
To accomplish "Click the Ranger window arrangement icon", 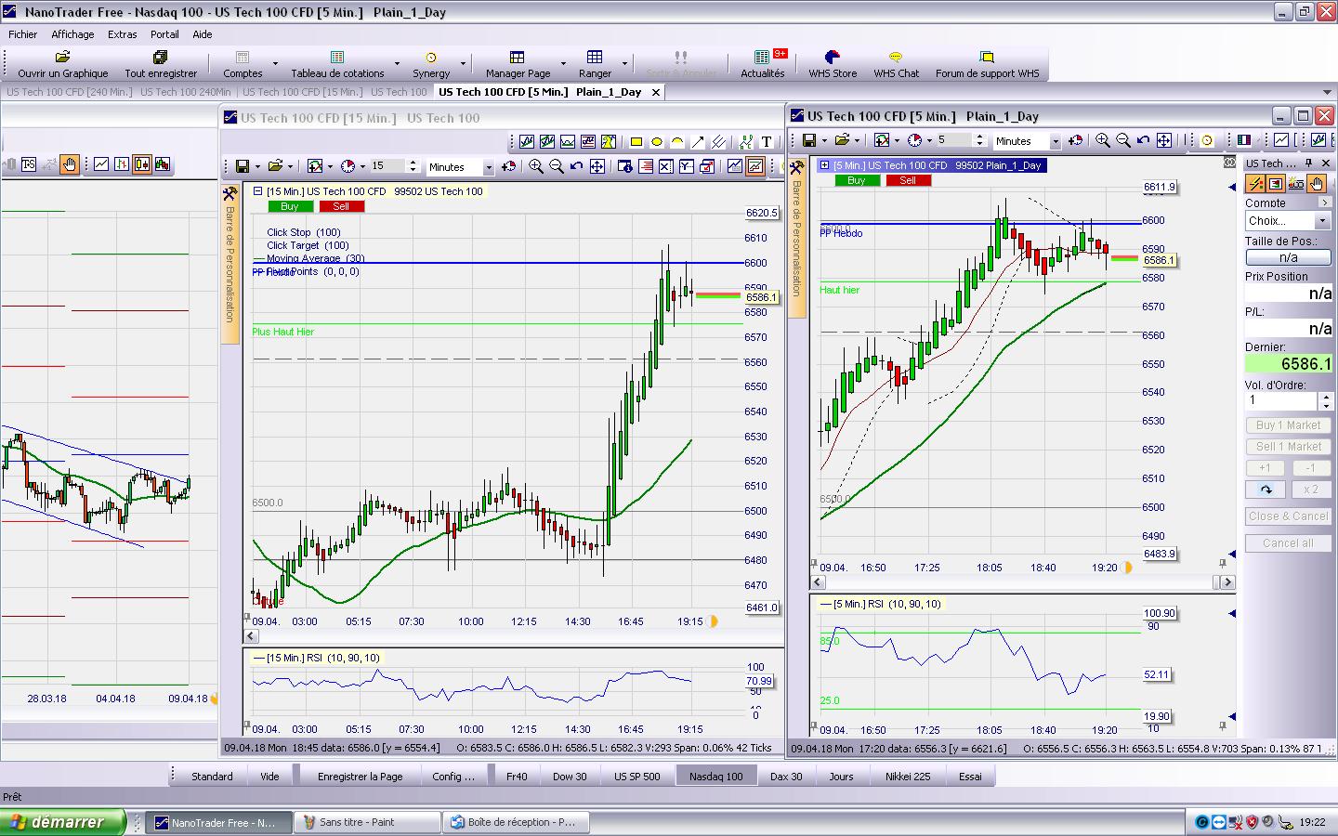I will tap(595, 64).
